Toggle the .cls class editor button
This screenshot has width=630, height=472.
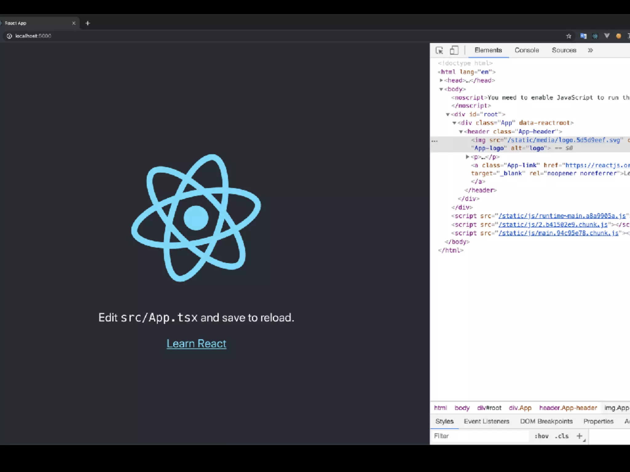pos(562,436)
